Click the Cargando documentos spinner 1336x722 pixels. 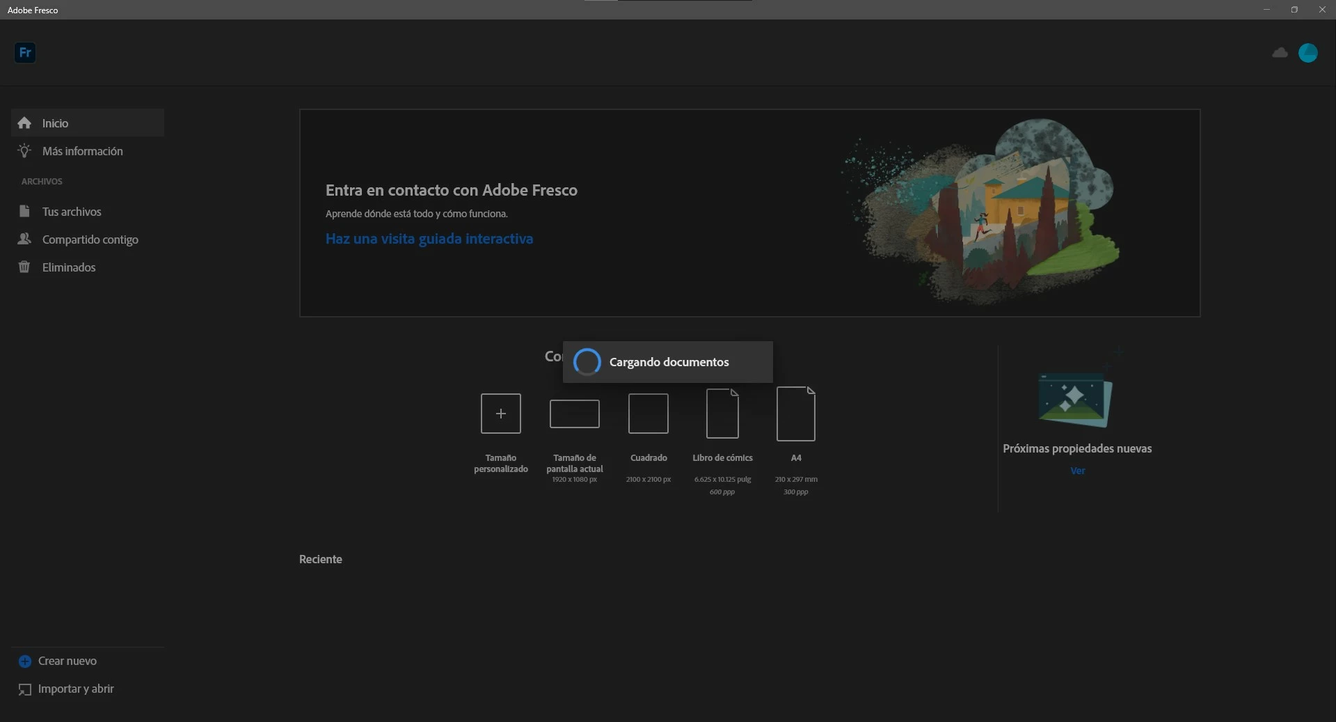587,362
